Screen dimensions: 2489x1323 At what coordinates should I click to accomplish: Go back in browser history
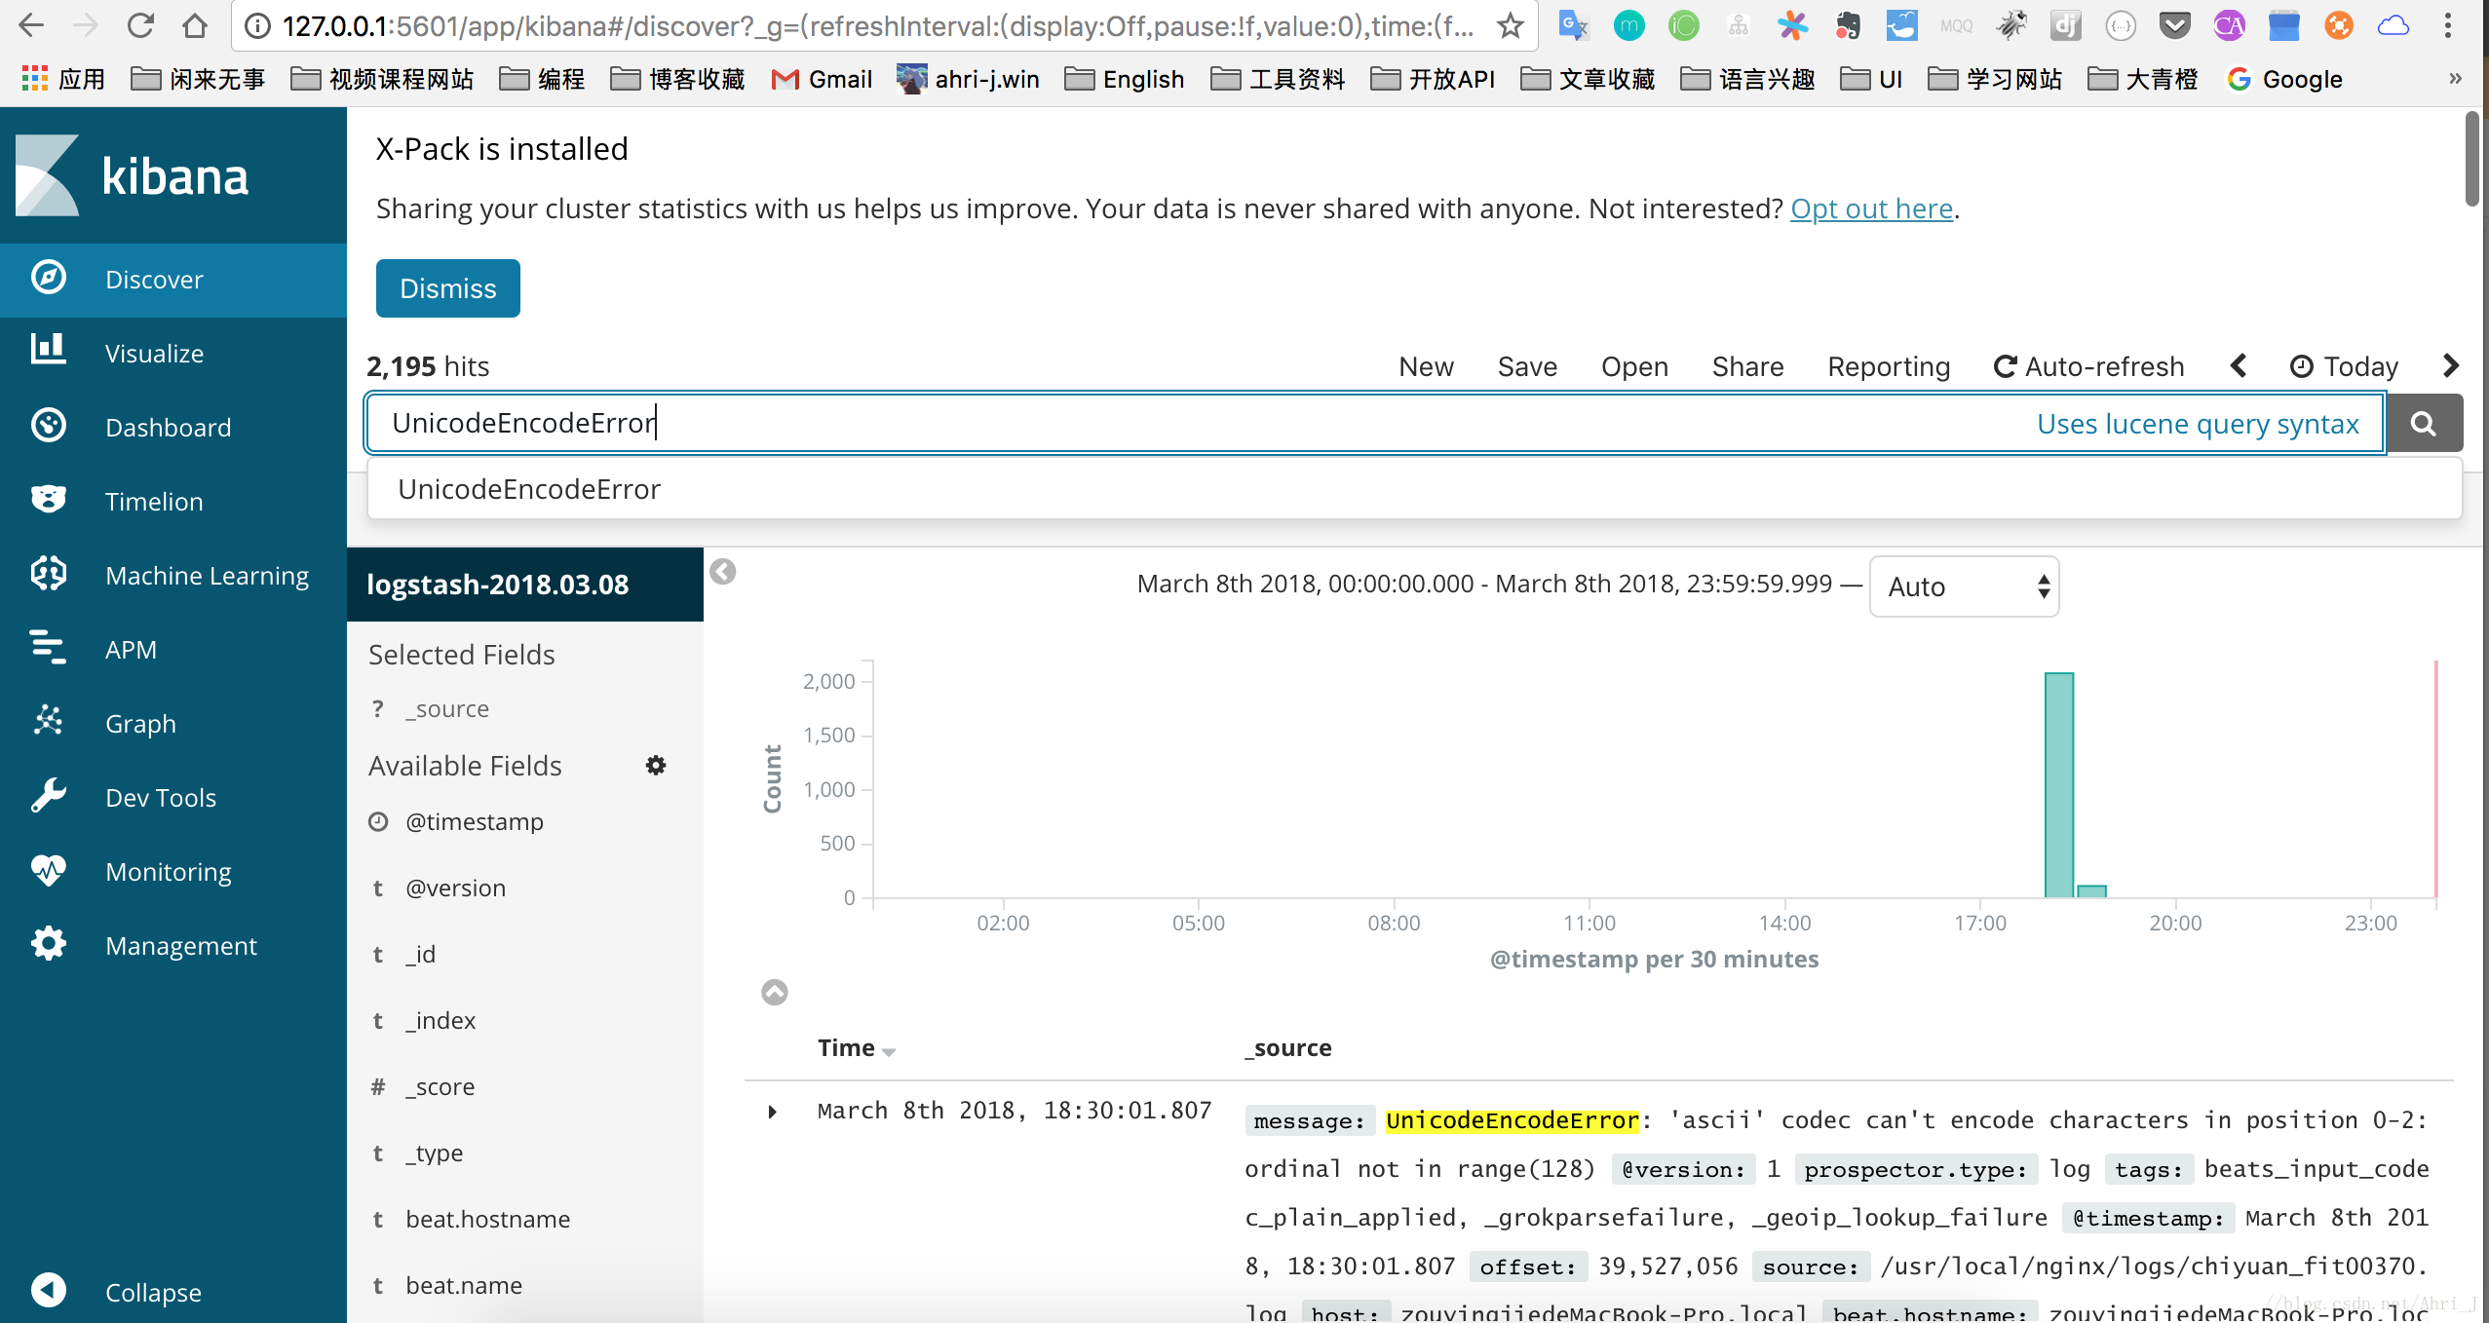click(31, 25)
